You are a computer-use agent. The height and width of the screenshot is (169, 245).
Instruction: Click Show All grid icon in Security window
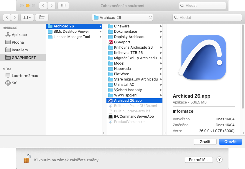click(63, 6)
